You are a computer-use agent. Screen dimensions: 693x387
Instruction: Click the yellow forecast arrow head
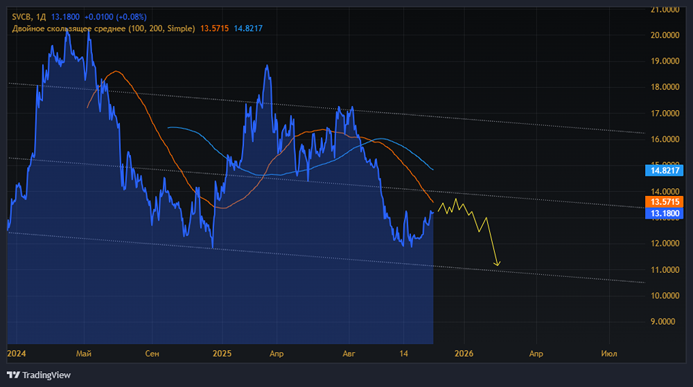pos(497,263)
